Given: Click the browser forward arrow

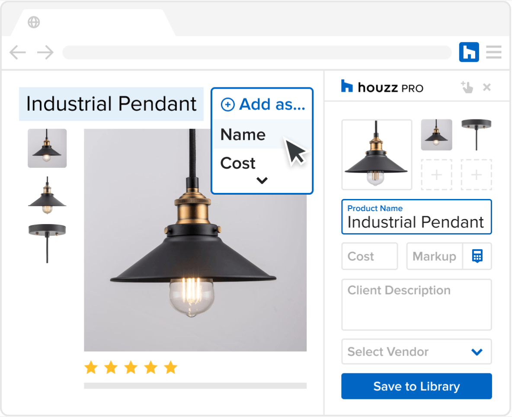Looking at the screenshot, I should (x=45, y=53).
